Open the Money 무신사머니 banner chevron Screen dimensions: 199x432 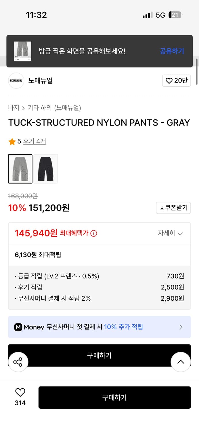pyautogui.click(x=181, y=327)
